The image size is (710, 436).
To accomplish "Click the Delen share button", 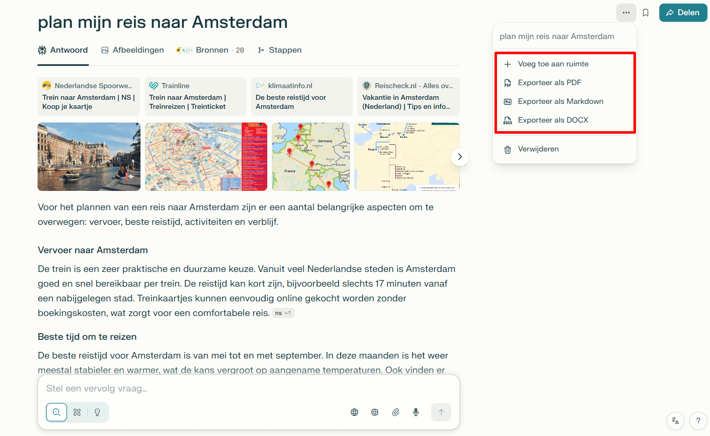I will [683, 13].
